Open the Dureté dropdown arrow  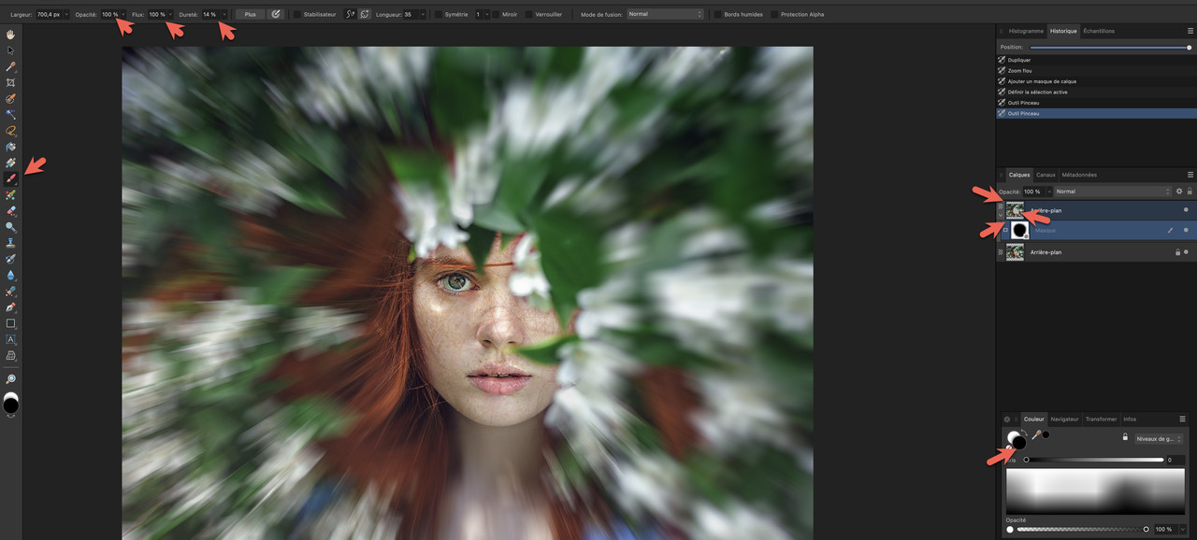coord(224,15)
